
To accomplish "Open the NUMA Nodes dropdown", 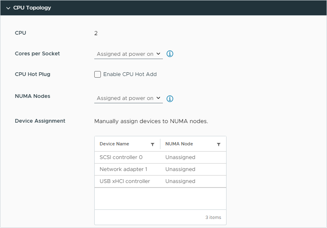I will coord(129,98).
